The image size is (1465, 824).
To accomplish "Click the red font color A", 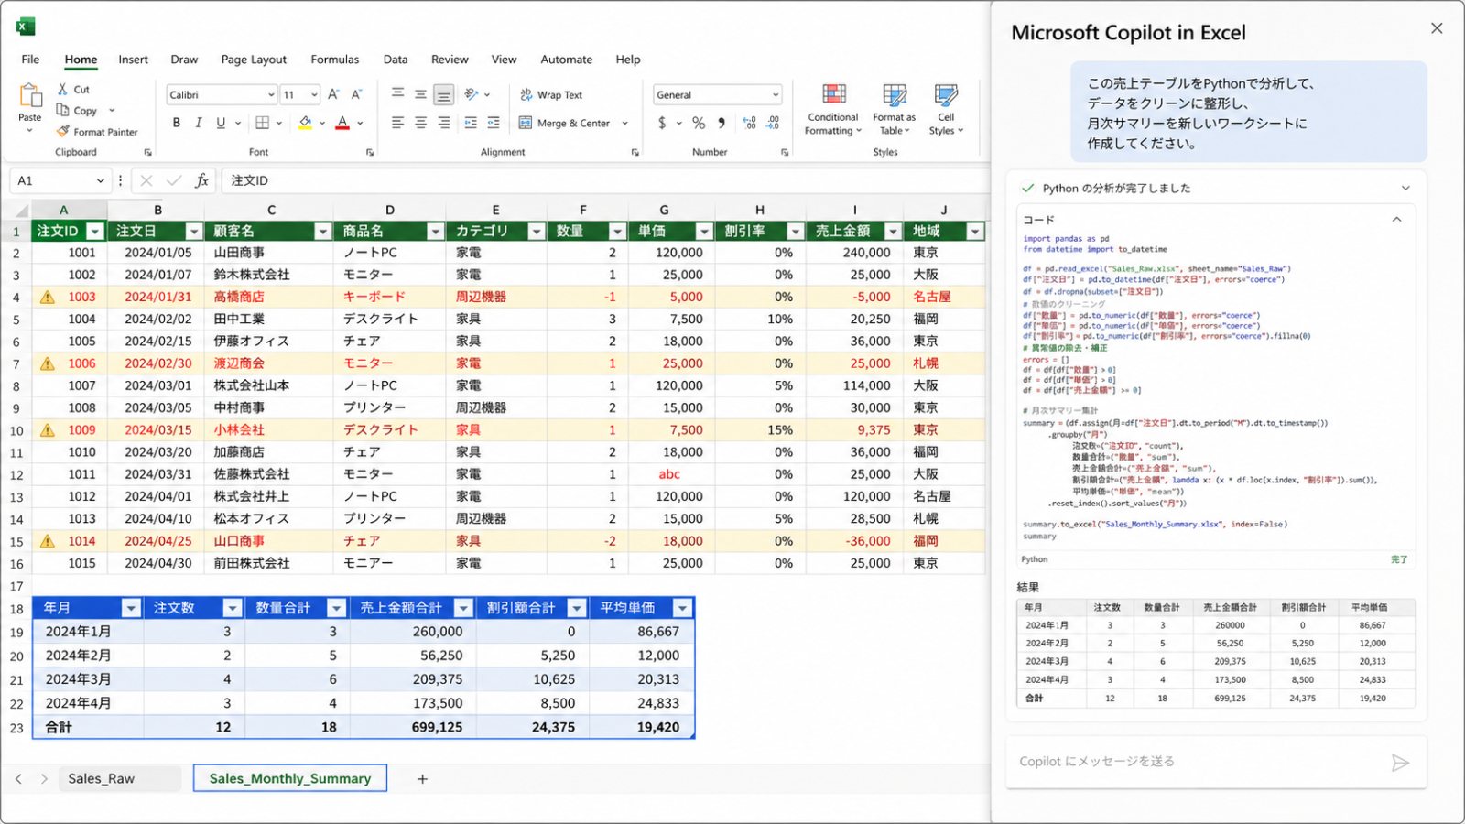I will pyautogui.click(x=342, y=123).
